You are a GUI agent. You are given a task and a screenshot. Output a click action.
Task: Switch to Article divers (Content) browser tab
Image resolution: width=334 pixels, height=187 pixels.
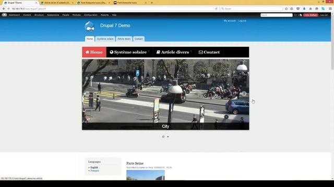coord(57,3)
